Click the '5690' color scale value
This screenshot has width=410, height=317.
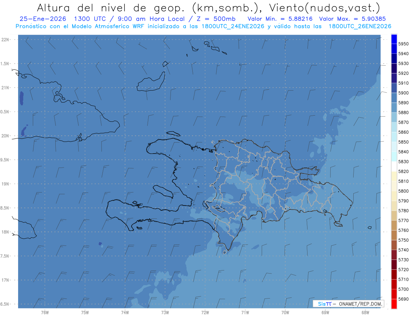click(x=404, y=299)
